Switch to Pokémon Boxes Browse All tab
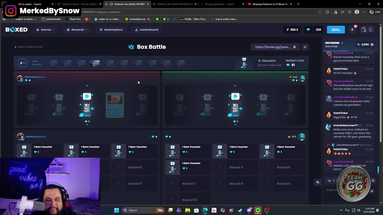383x215 pixels. click(x=79, y=4)
